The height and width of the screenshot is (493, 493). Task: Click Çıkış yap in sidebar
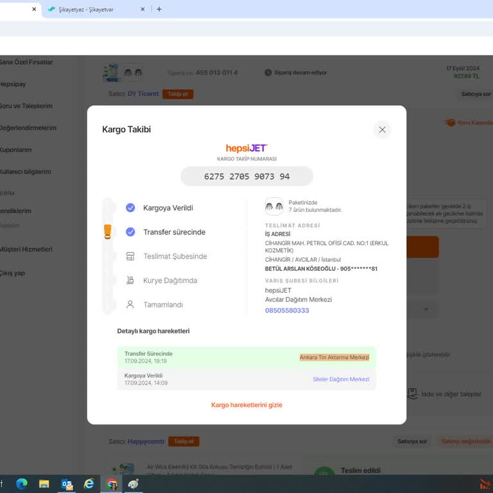point(12,273)
